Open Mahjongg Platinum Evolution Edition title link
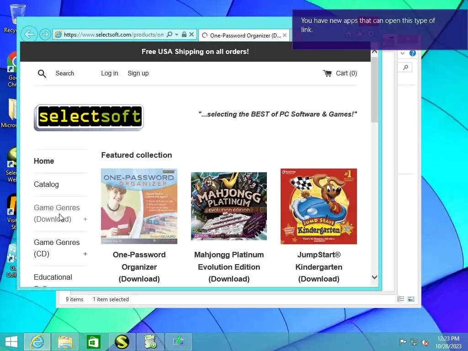The height and width of the screenshot is (351, 468). tap(229, 267)
